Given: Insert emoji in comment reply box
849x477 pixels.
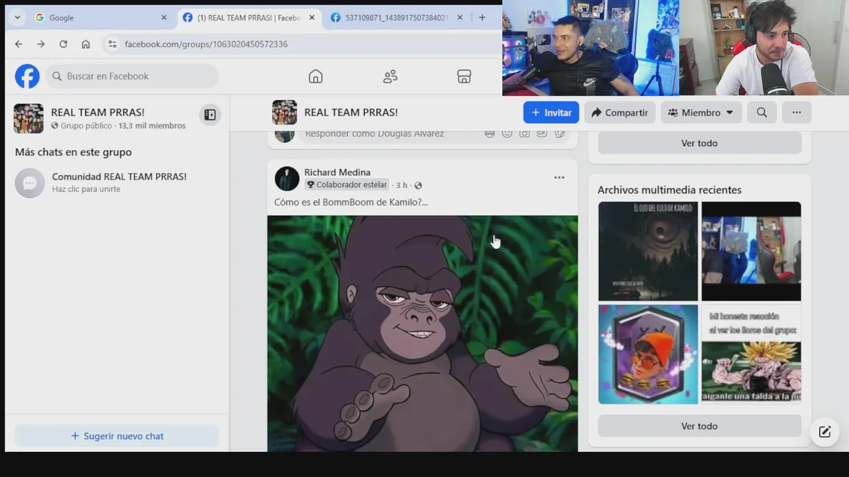Looking at the screenshot, I should [x=507, y=133].
